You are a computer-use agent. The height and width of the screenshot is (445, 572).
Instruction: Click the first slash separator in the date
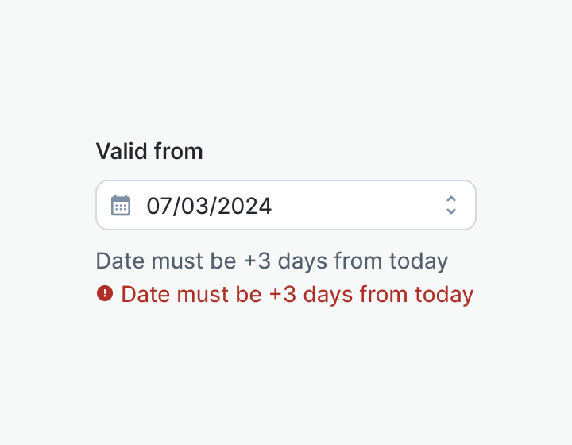pyautogui.click(x=176, y=207)
